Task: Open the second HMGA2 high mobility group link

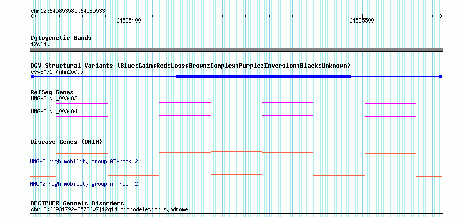Action: pos(84,184)
